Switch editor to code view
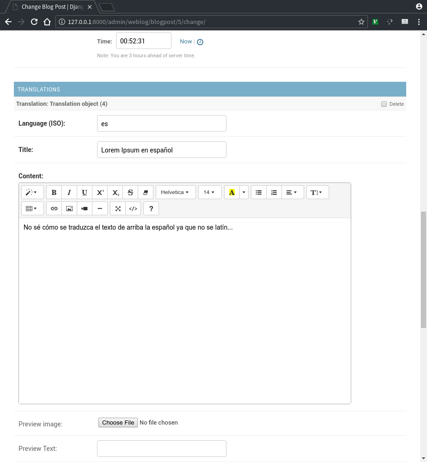Image resolution: width=427 pixels, height=462 pixels. click(x=133, y=208)
